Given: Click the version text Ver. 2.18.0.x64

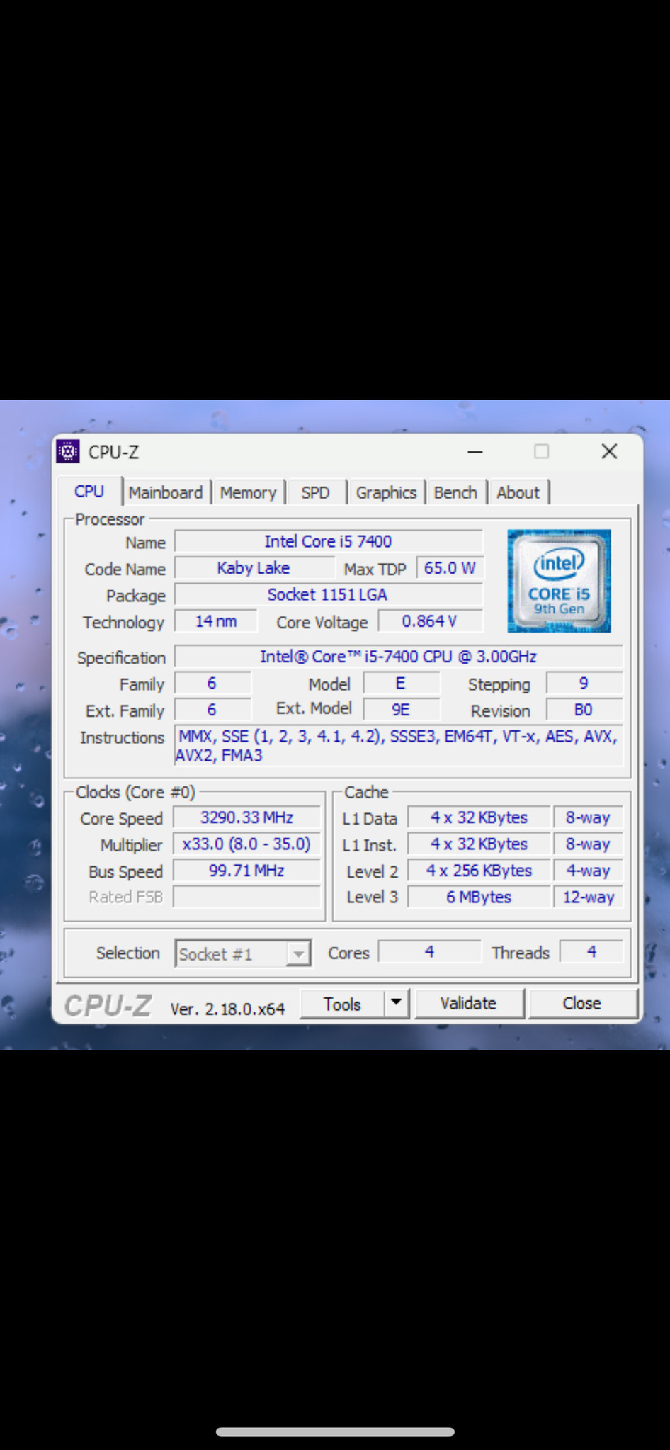Looking at the screenshot, I should [x=227, y=1009].
